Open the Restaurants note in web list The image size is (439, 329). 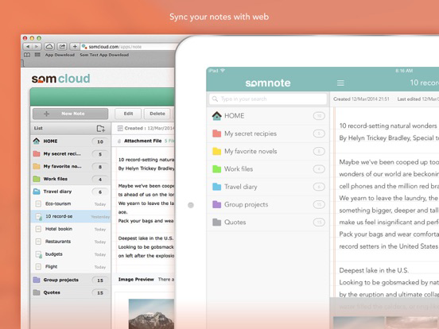[71, 242]
